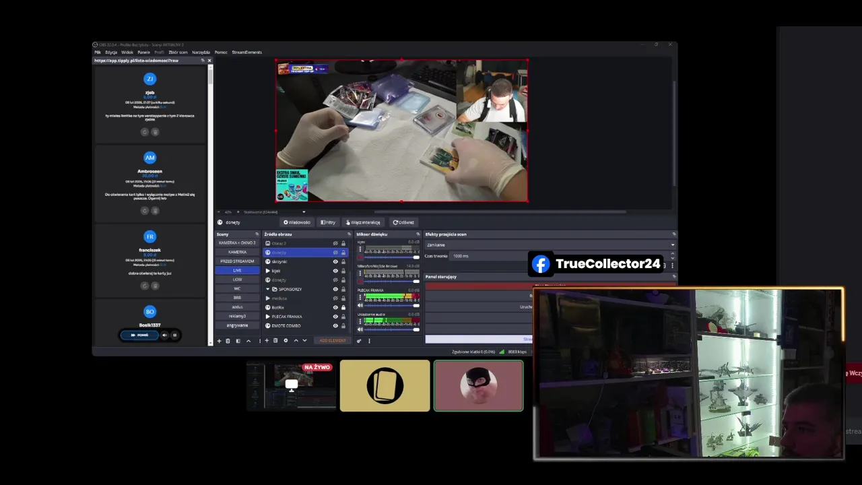Open the Edycja menu
The image size is (862, 485).
click(x=111, y=52)
